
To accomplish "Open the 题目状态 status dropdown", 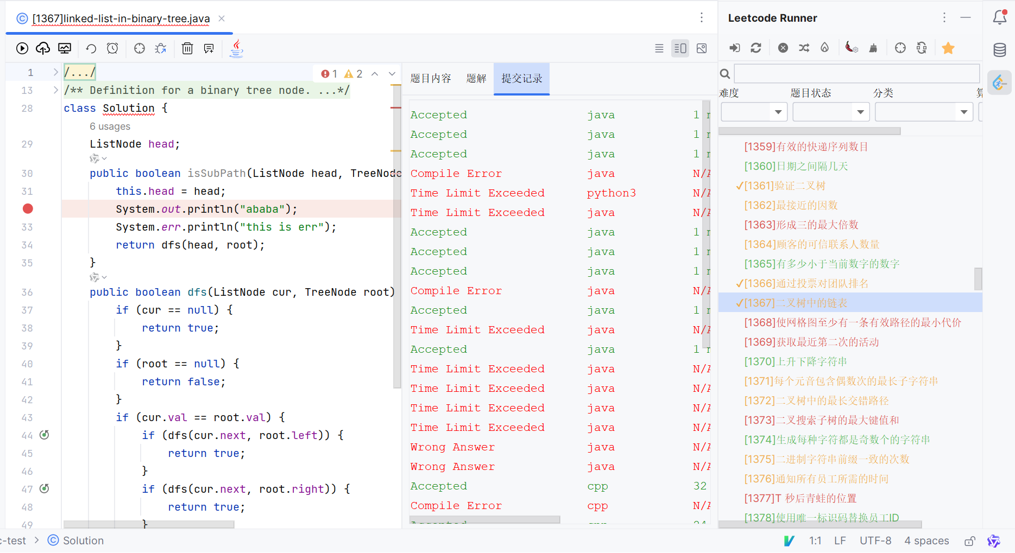I will click(x=831, y=112).
